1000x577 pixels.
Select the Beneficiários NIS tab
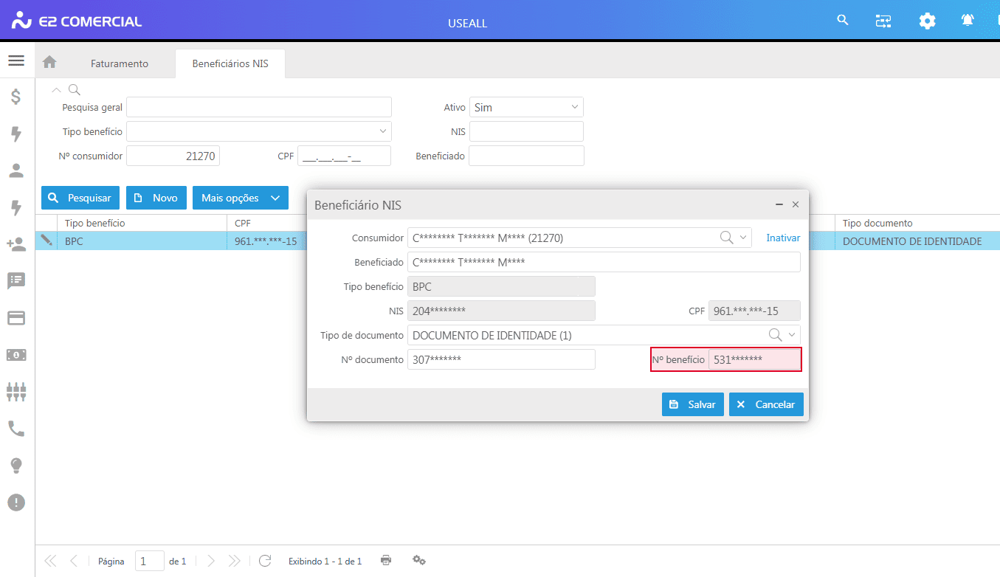(x=230, y=63)
